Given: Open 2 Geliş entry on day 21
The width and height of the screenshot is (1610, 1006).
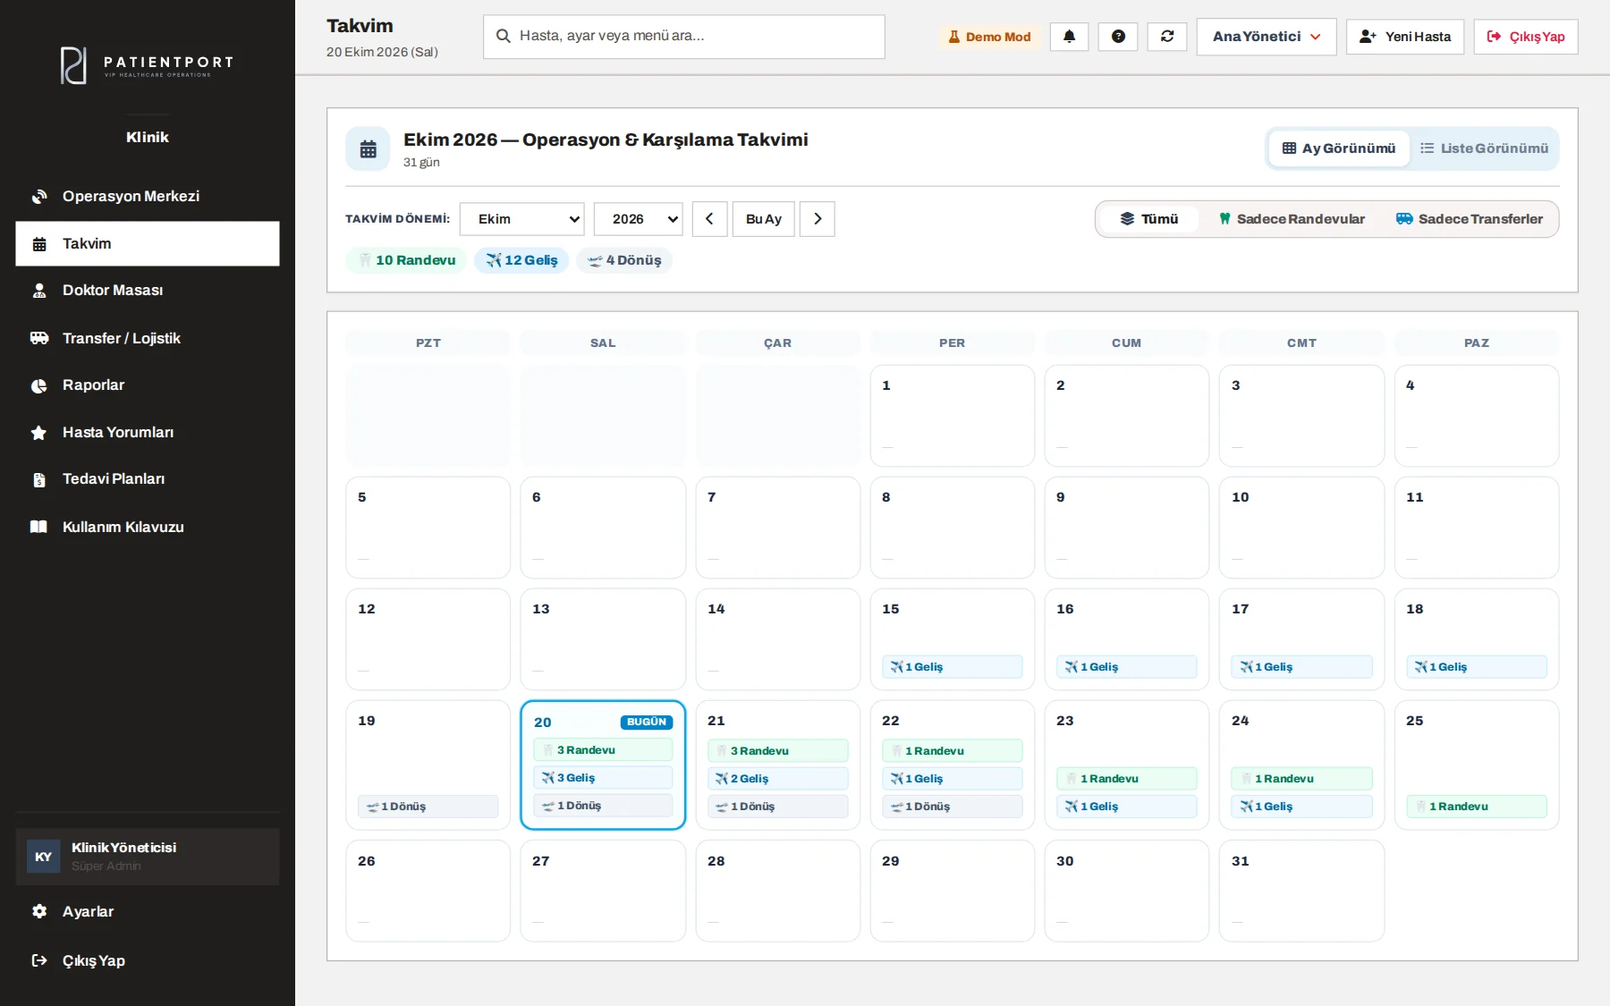Looking at the screenshot, I should (778, 779).
